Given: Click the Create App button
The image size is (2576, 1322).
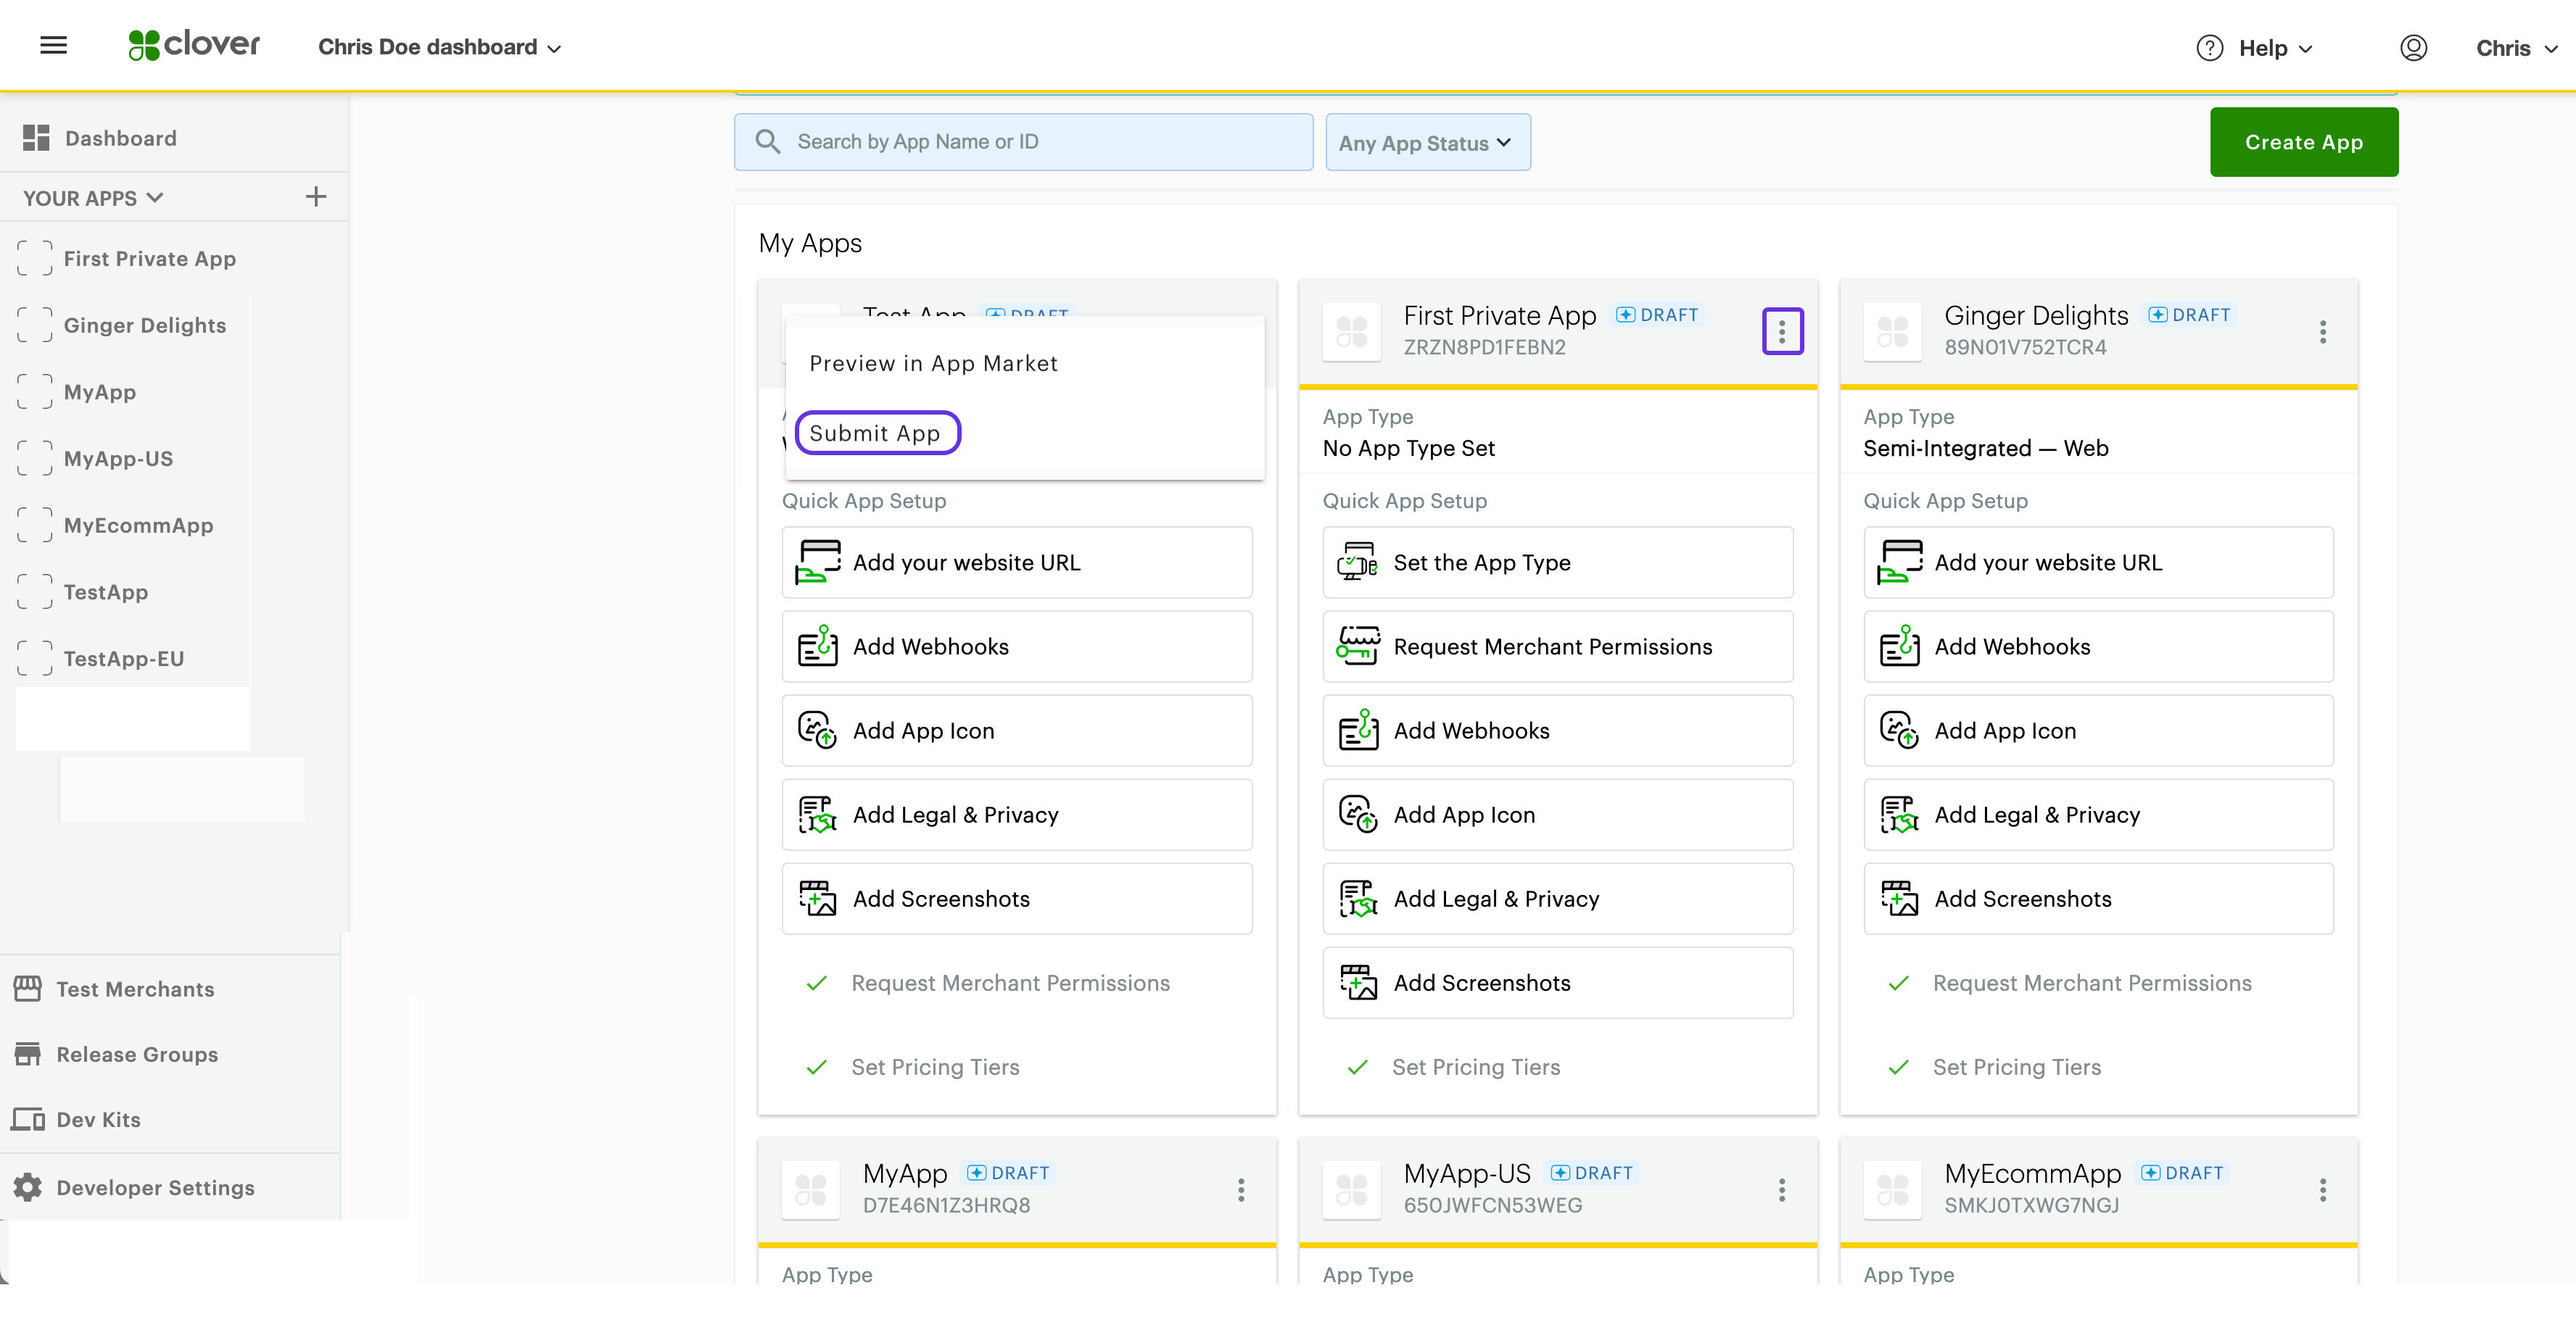Looking at the screenshot, I should pos(2304,141).
